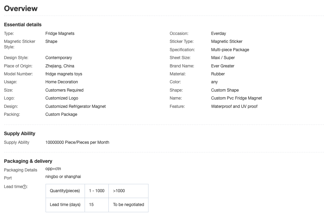327x215 pixels.
Task: Click the 'Place of Origin:' label
Action: [x=18, y=66]
